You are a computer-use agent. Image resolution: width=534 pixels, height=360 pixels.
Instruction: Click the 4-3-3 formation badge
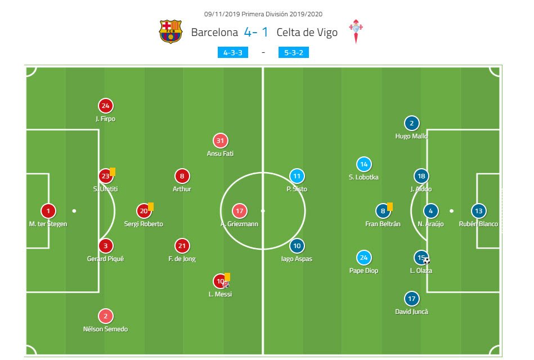(x=233, y=53)
